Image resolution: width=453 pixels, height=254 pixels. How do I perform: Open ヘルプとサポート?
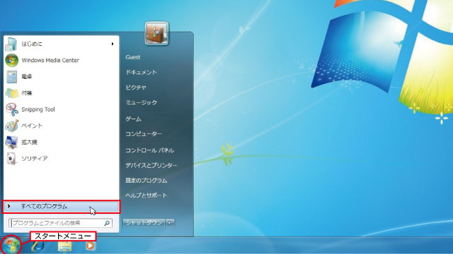pyautogui.click(x=147, y=195)
